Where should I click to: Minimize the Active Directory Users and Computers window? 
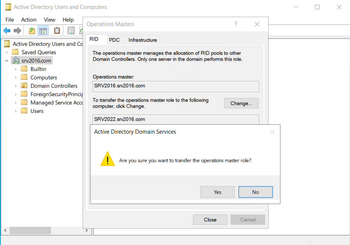click(x=296, y=7)
